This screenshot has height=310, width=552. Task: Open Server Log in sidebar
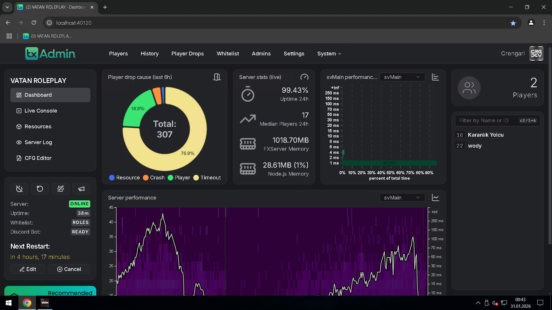[x=50, y=142]
